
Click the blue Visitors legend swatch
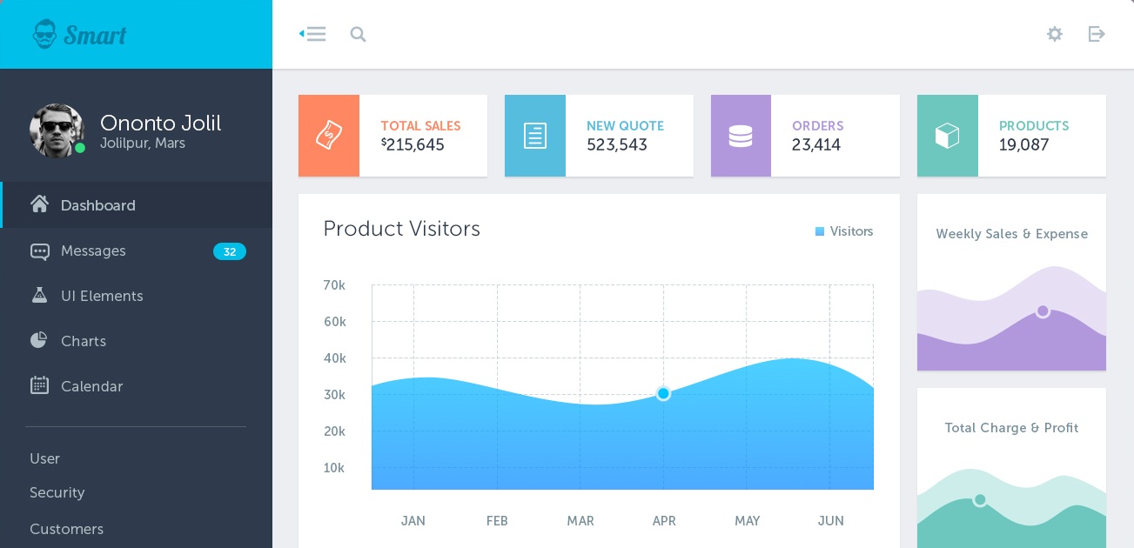click(819, 231)
